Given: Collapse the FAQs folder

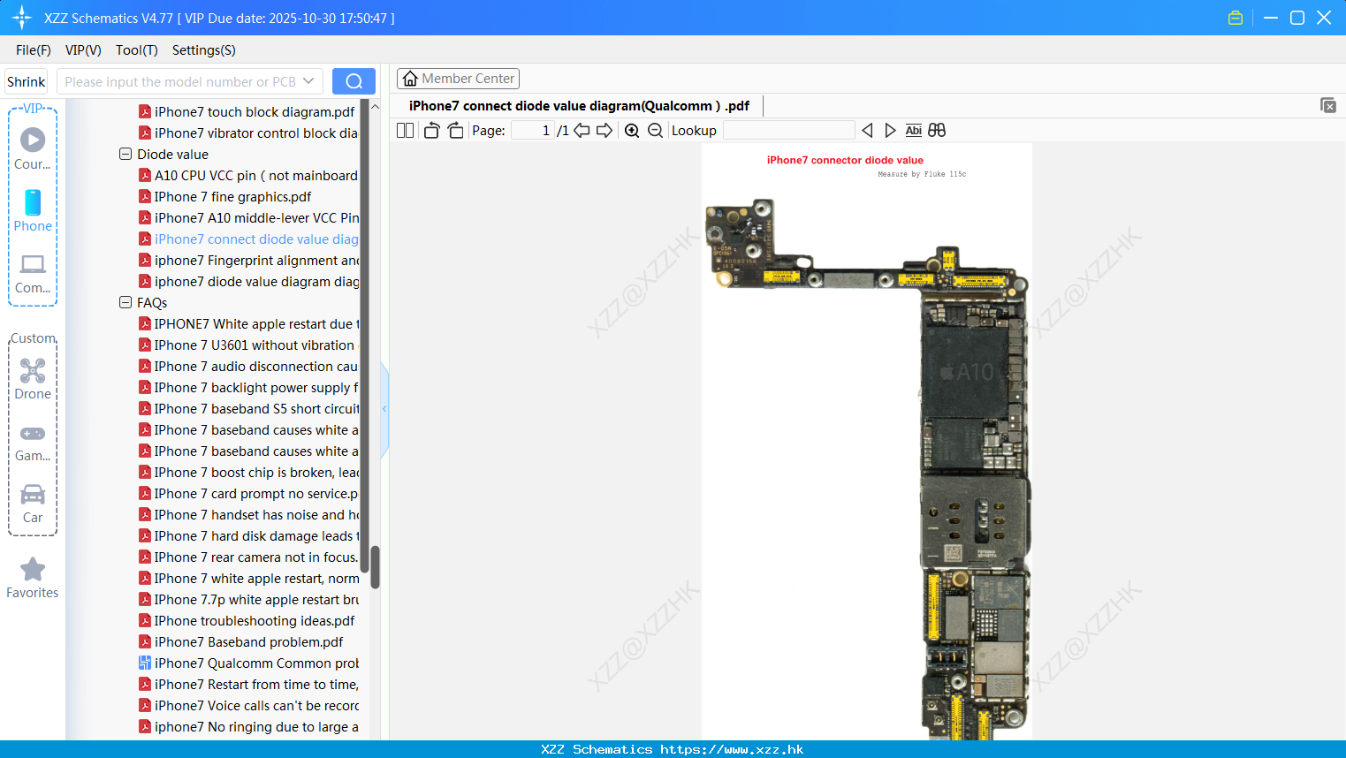Looking at the screenshot, I should pyautogui.click(x=125, y=302).
